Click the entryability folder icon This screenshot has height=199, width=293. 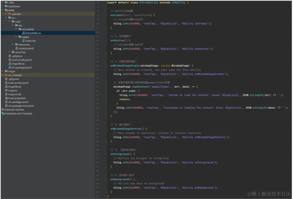(20, 29)
